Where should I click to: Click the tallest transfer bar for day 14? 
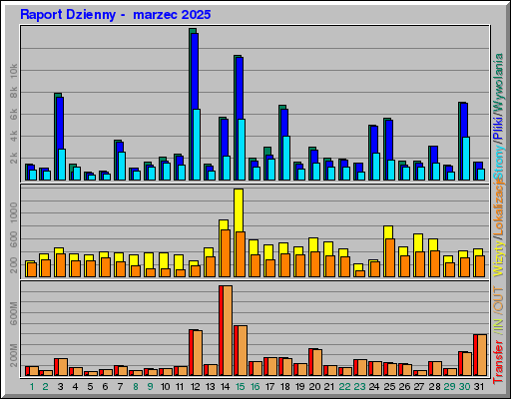click(226, 331)
